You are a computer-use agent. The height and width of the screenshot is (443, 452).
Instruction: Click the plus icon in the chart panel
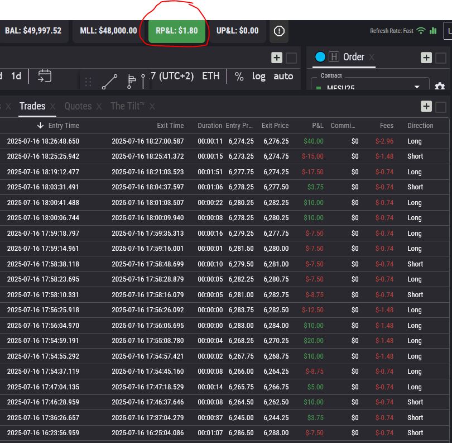click(x=276, y=58)
